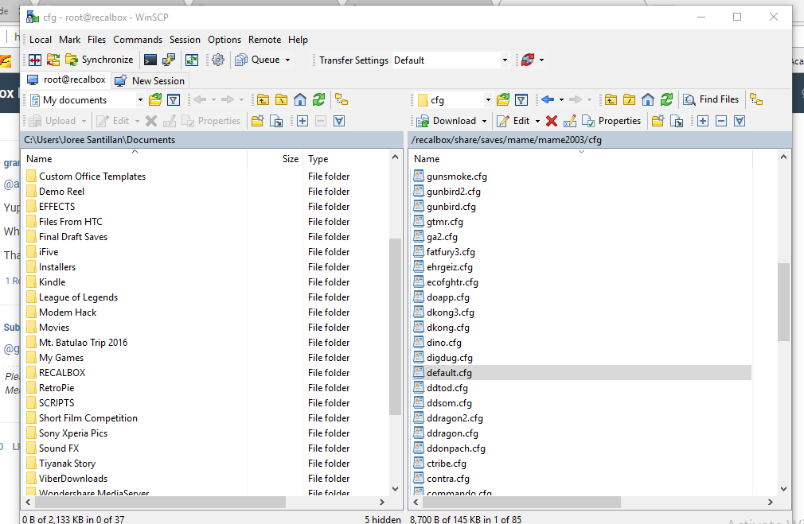Image resolution: width=804 pixels, height=524 pixels.
Task: Click remote panel Select Files plus icon
Action: pos(703,121)
